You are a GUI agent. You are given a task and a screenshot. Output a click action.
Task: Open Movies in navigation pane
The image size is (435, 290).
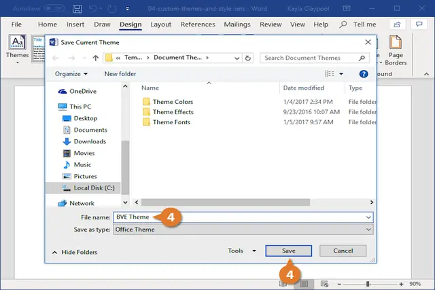tap(79, 153)
